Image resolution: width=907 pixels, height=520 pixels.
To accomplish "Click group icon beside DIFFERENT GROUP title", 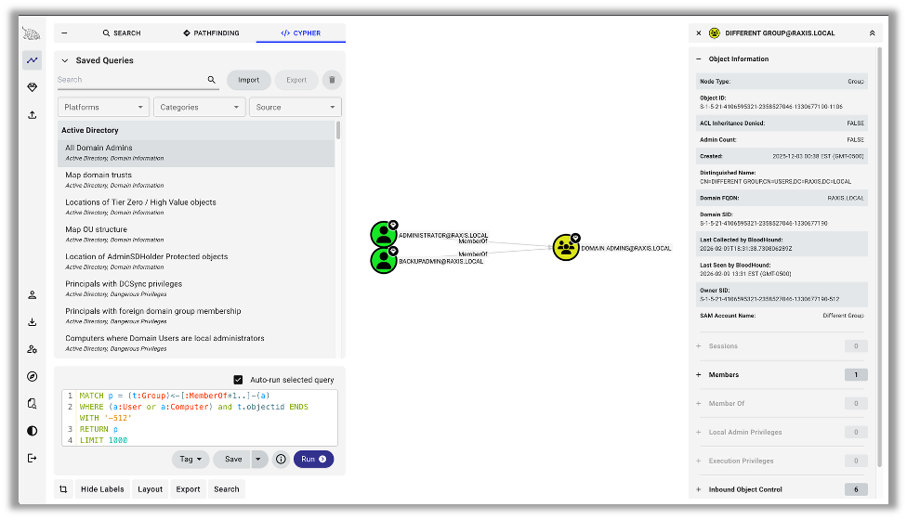I will tap(715, 32).
